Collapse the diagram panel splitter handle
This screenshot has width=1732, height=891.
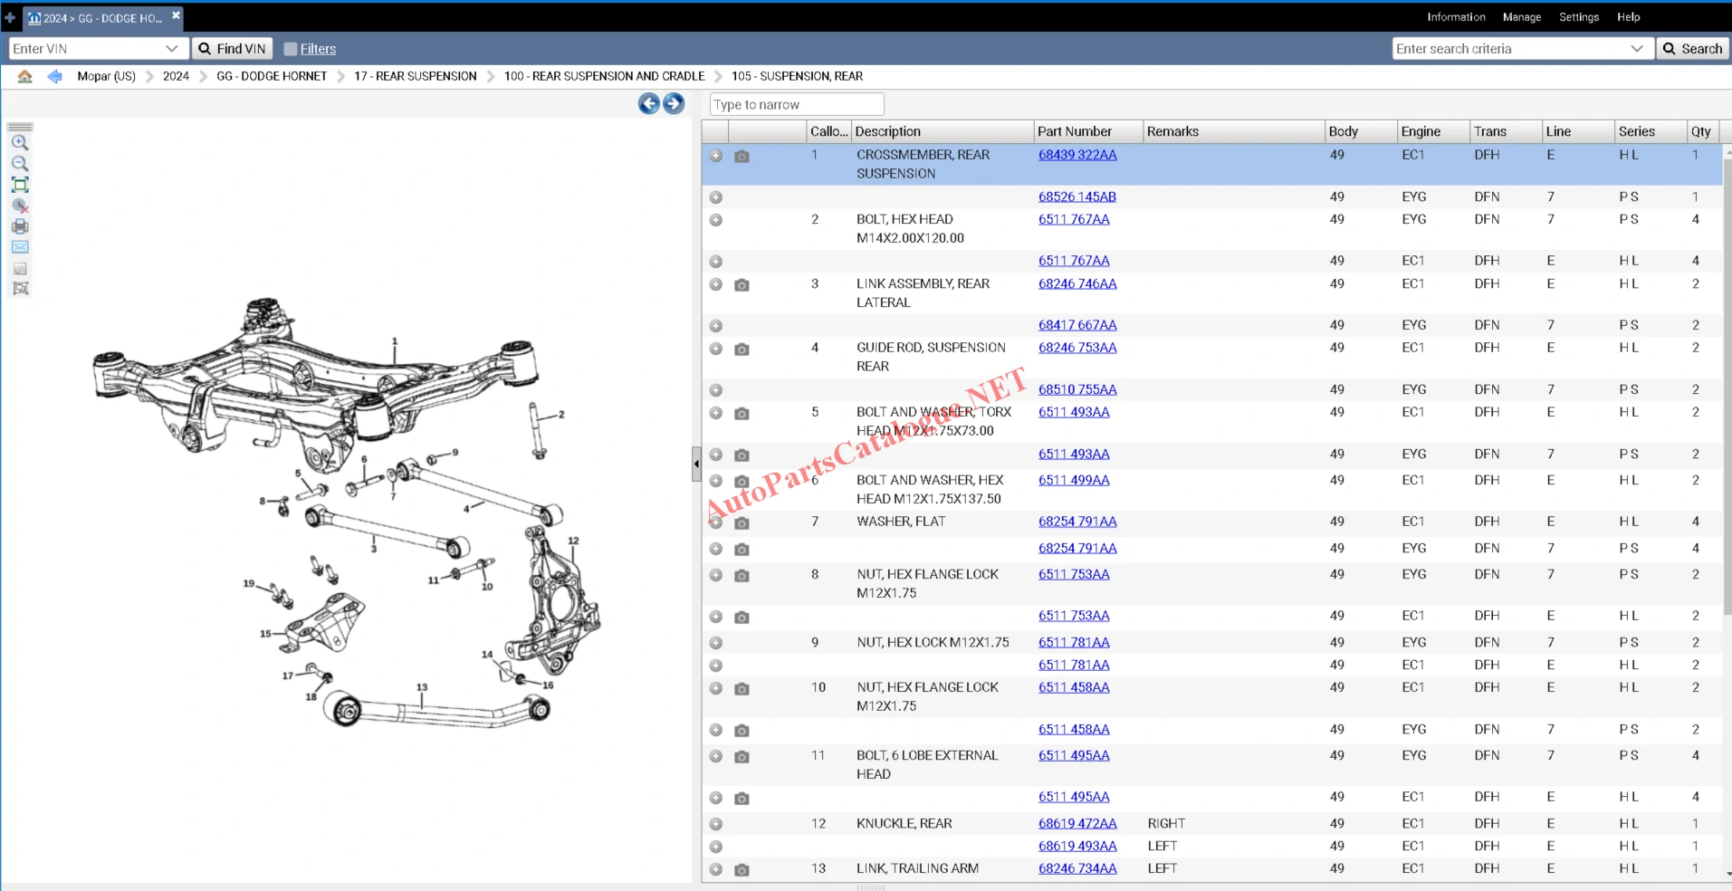(696, 464)
